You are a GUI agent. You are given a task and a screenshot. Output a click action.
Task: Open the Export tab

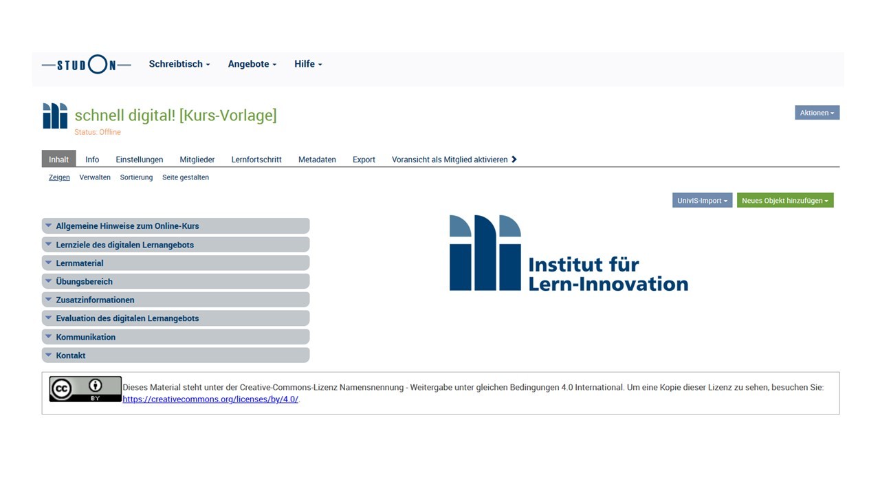pos(364,159)
